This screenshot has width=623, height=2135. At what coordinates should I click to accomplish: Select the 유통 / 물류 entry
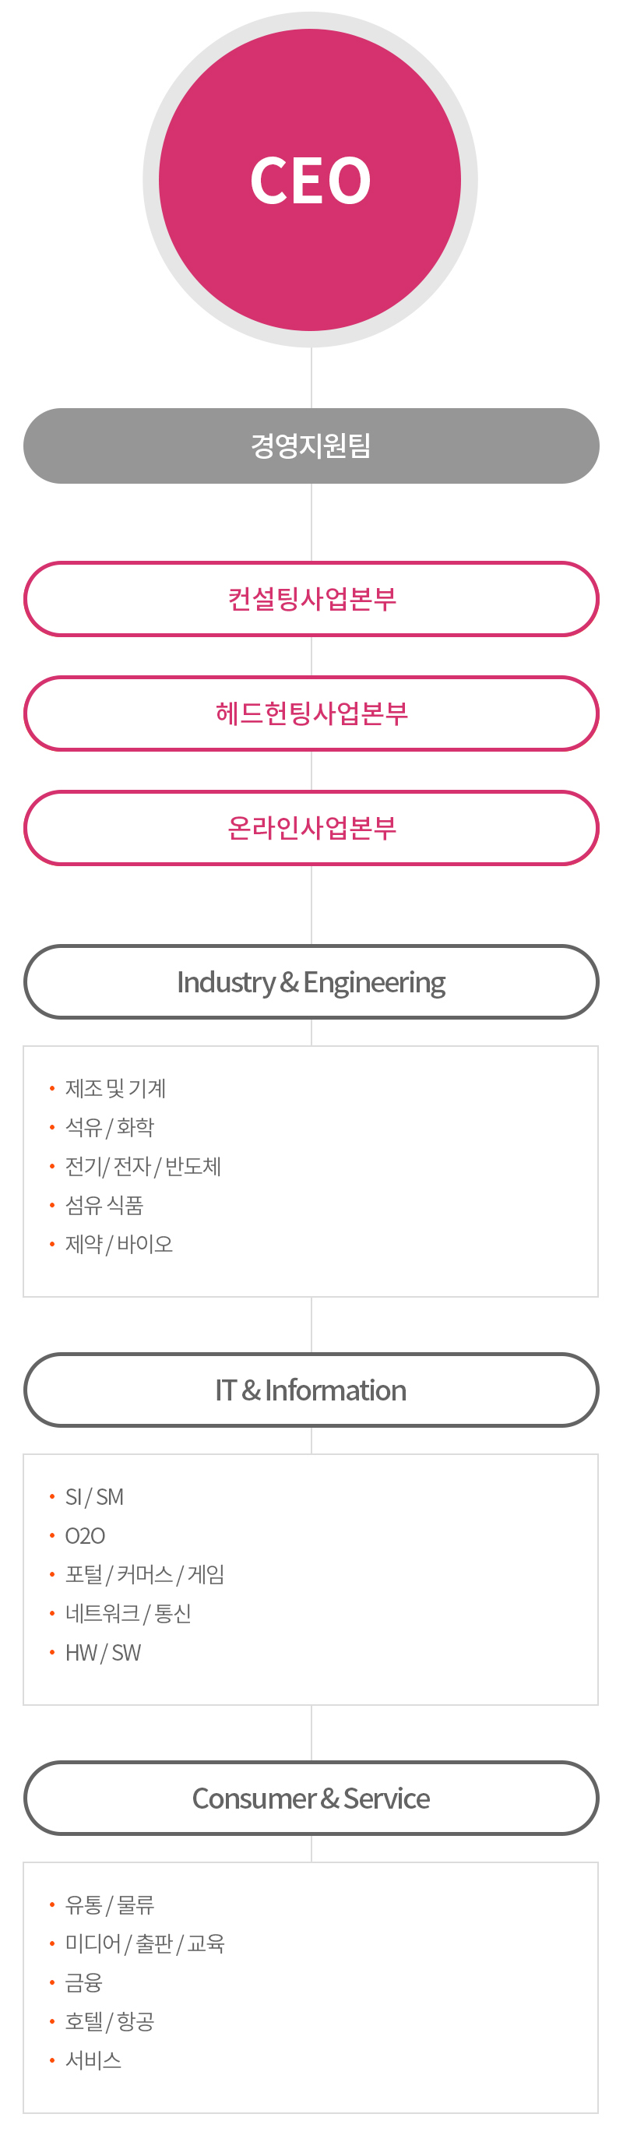click(109, 1904)
